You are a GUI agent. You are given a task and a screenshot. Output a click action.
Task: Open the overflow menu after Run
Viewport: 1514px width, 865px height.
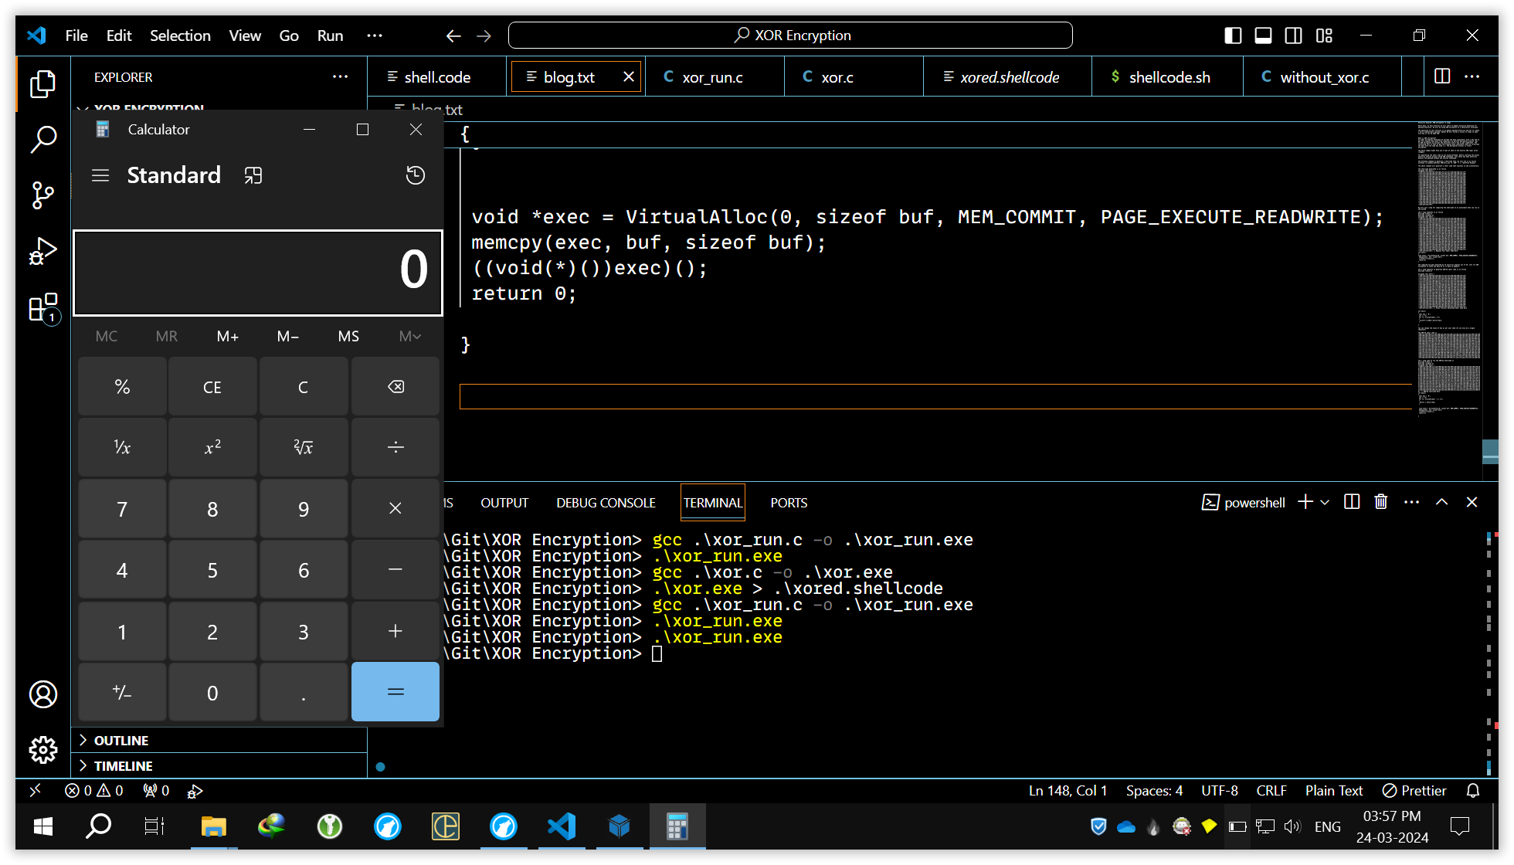coord(375,36)
